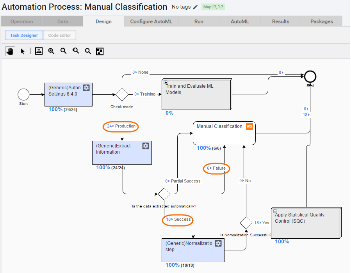Click the 6 Failure flow label

pyautogui.click(x=216, y=168)
